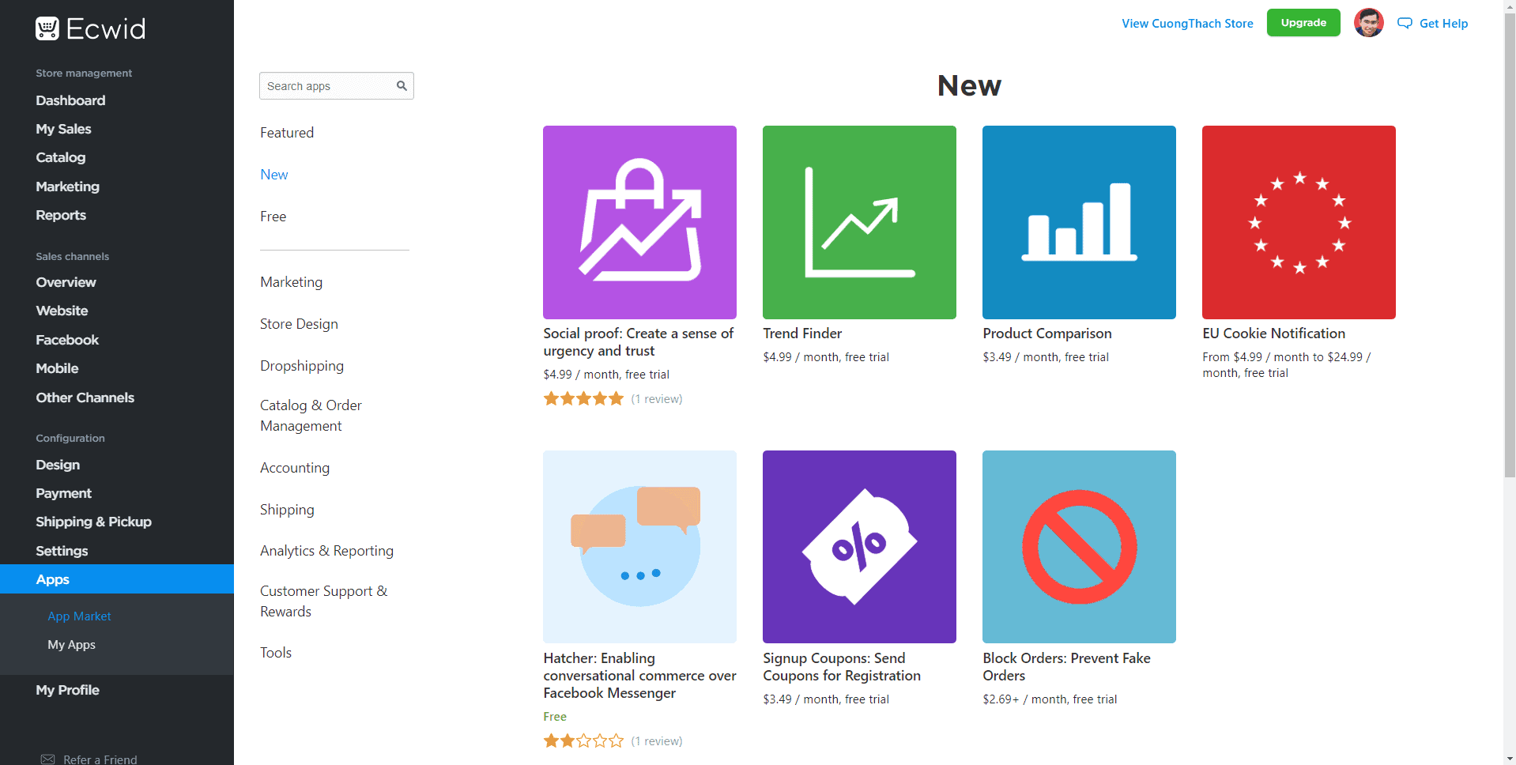Screen dimensions: 1516x765
Task: Click the Hatcher two-star rating
Action: coord(583,741)
